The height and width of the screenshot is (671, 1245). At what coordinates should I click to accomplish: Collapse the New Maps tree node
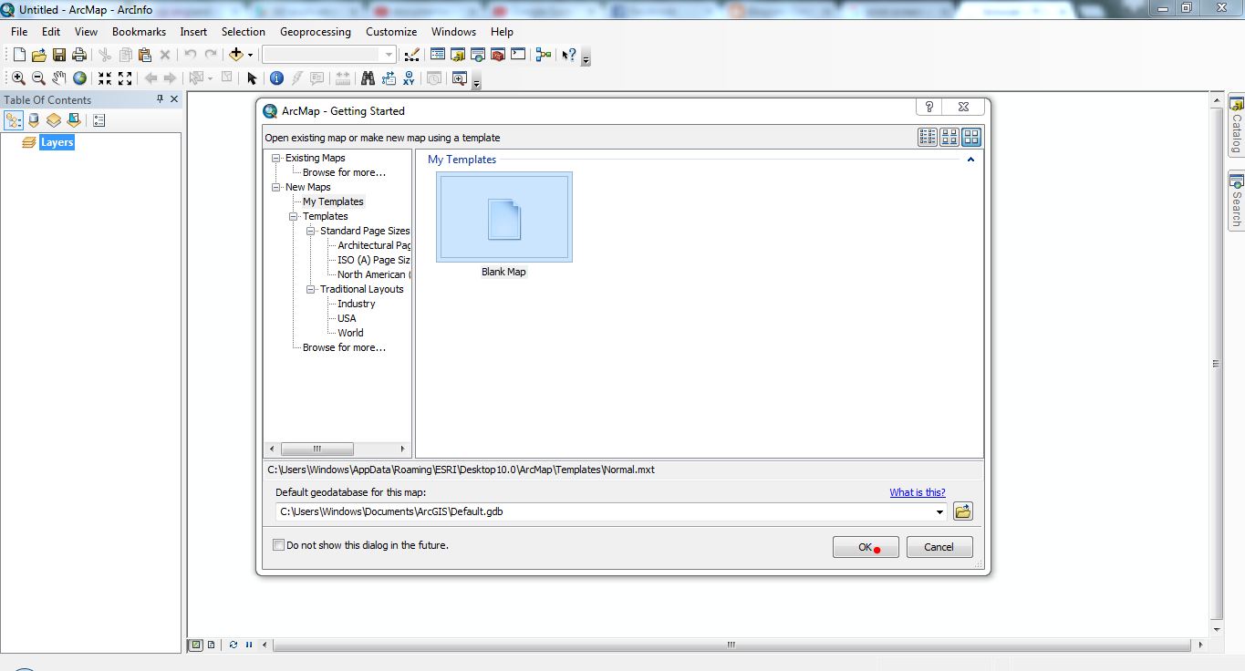click(276, 187)
